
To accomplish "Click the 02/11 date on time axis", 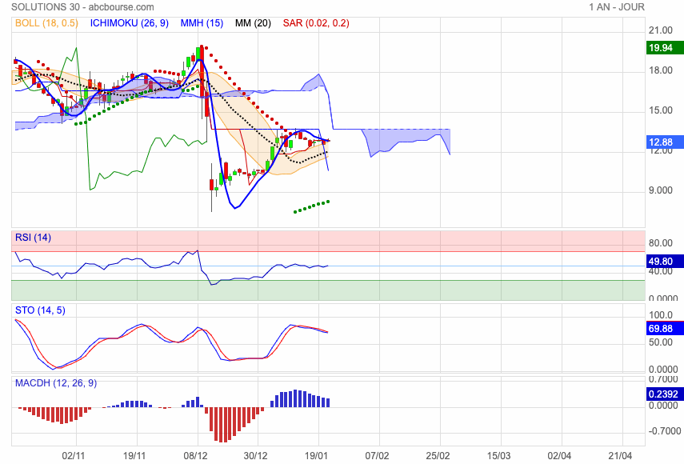I will (74, 456).
